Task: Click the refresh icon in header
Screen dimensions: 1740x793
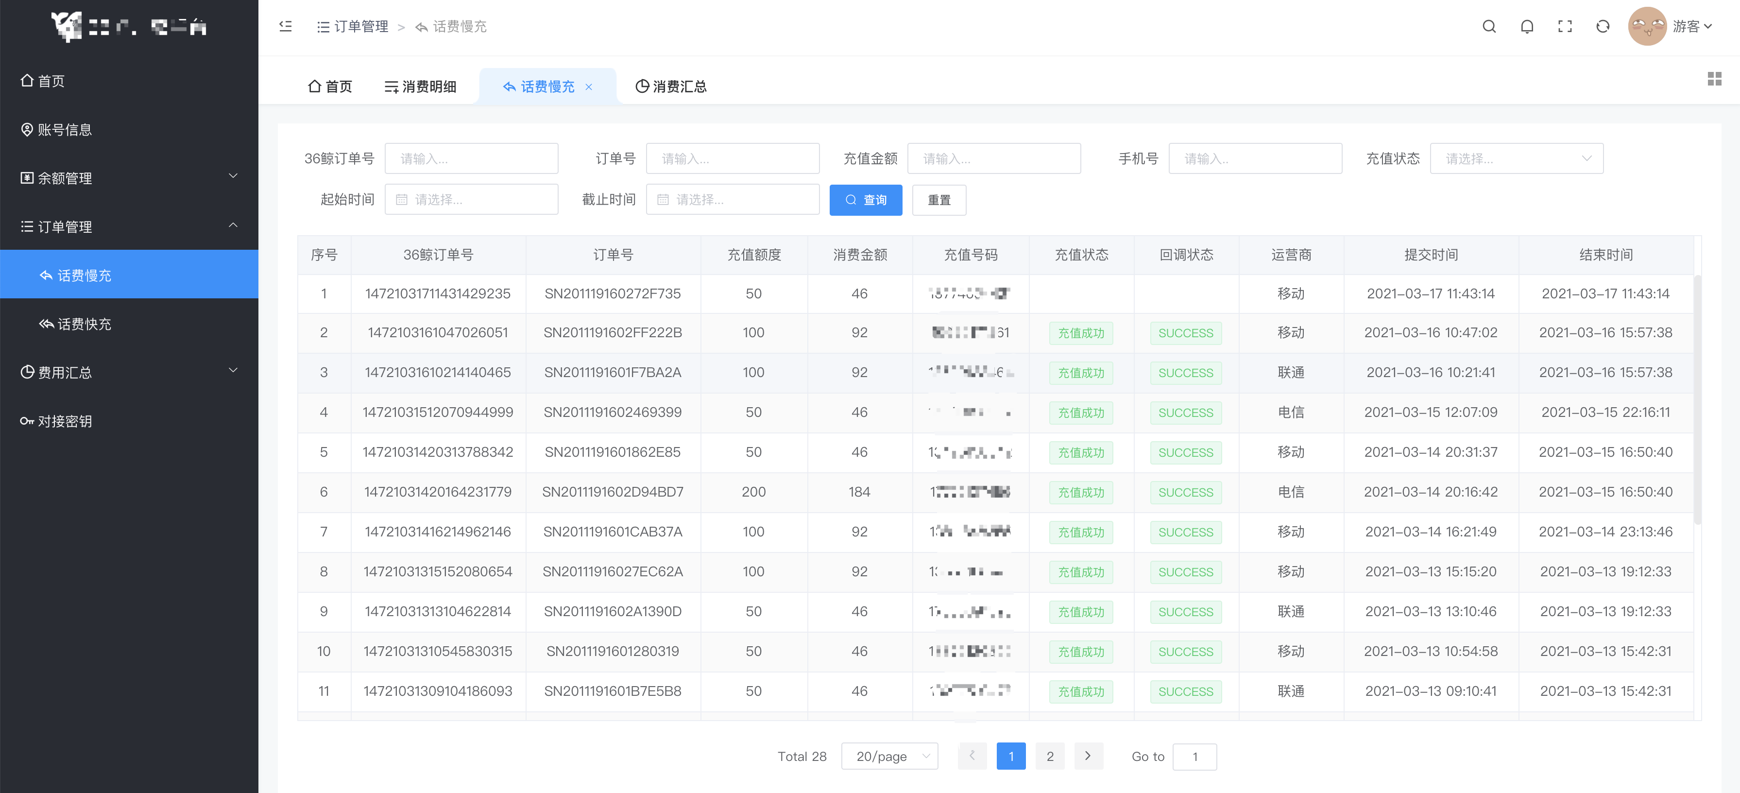Action: [x=1602, y=26]
